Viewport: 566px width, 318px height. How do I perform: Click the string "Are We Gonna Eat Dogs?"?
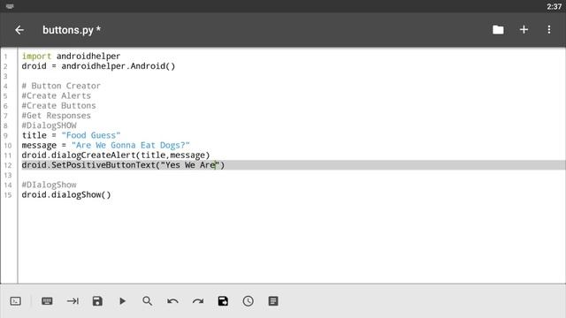(131, 145)
